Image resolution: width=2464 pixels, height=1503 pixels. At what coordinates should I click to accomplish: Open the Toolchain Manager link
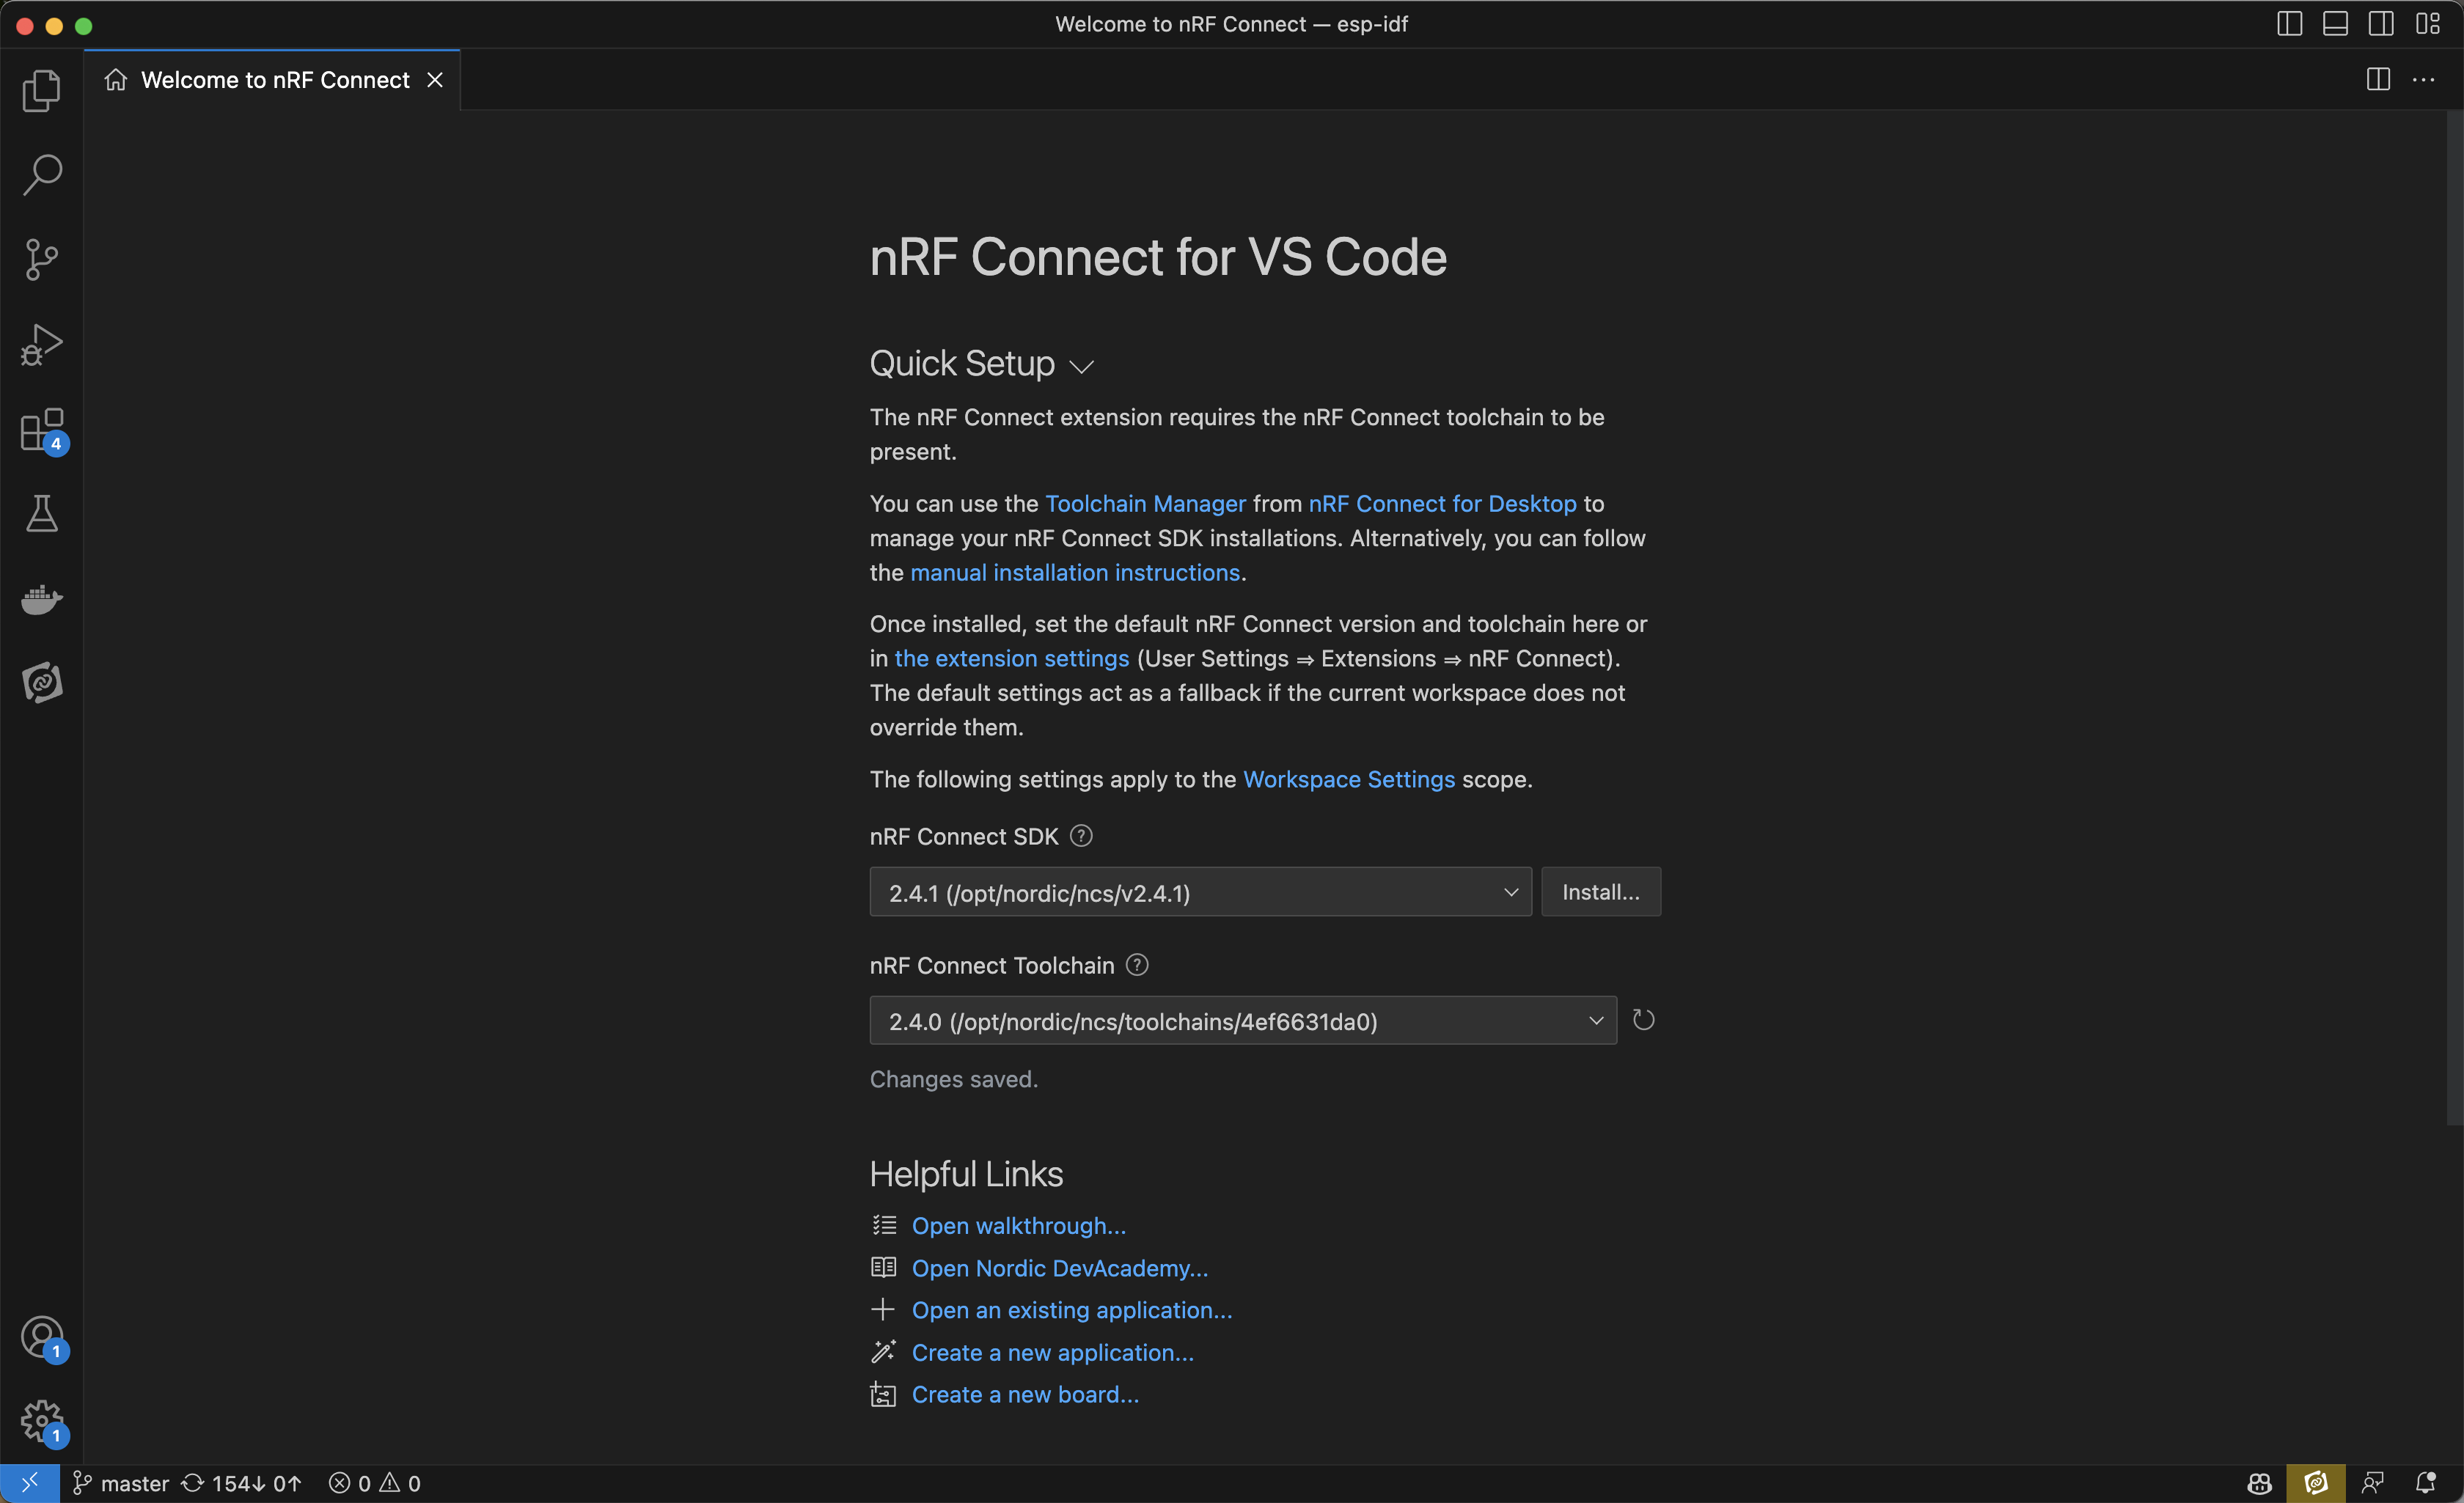click(1145, 504)
